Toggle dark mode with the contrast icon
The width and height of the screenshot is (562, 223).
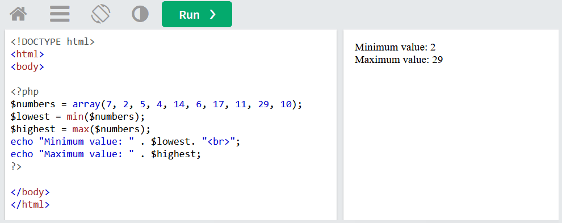point(140,14)
